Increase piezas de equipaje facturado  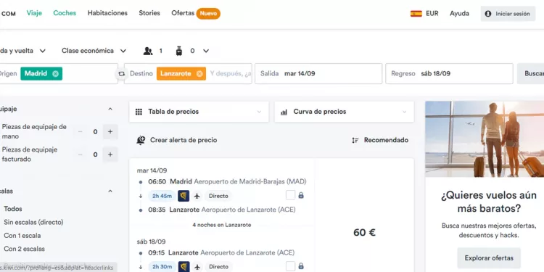pos(110,154)
